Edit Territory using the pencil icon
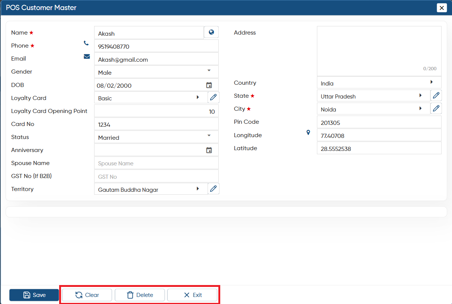452x304 pixels. (213, 189)
